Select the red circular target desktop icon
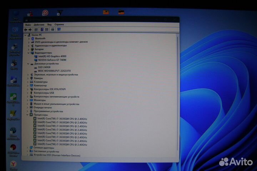Viewport: 257px width, 171px height. pyautogui.click(x=45, y=12)
